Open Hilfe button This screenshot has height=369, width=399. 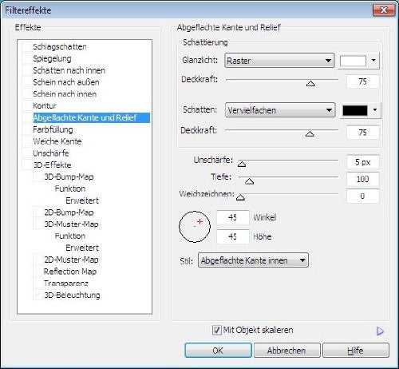pyautogui.click(x=356, y=351)
